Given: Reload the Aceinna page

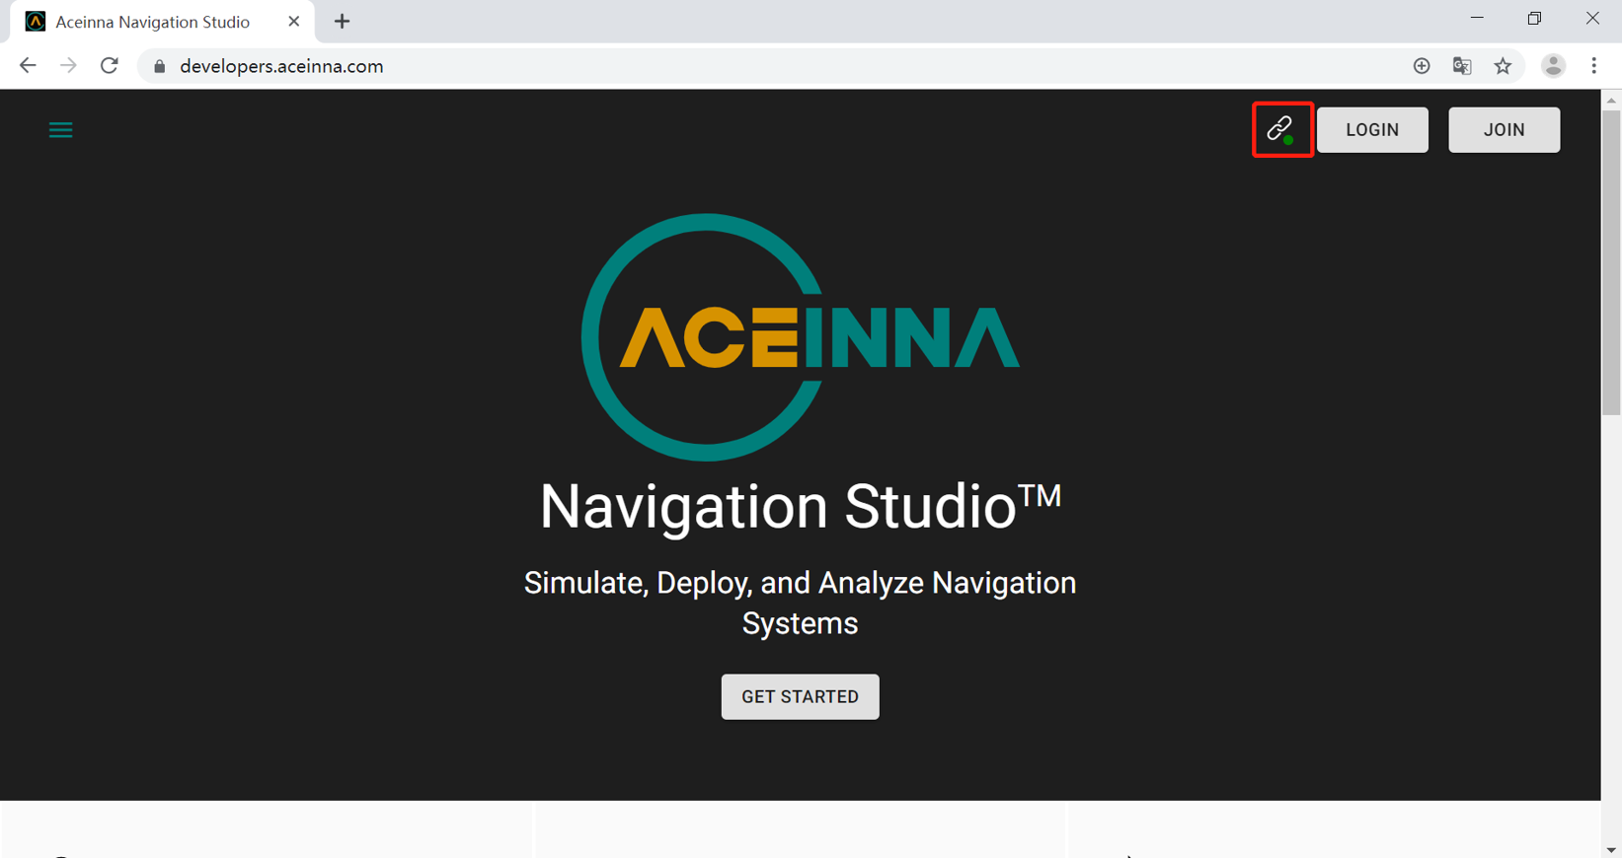Looking at the screenshot, I should tap(110, 66).
